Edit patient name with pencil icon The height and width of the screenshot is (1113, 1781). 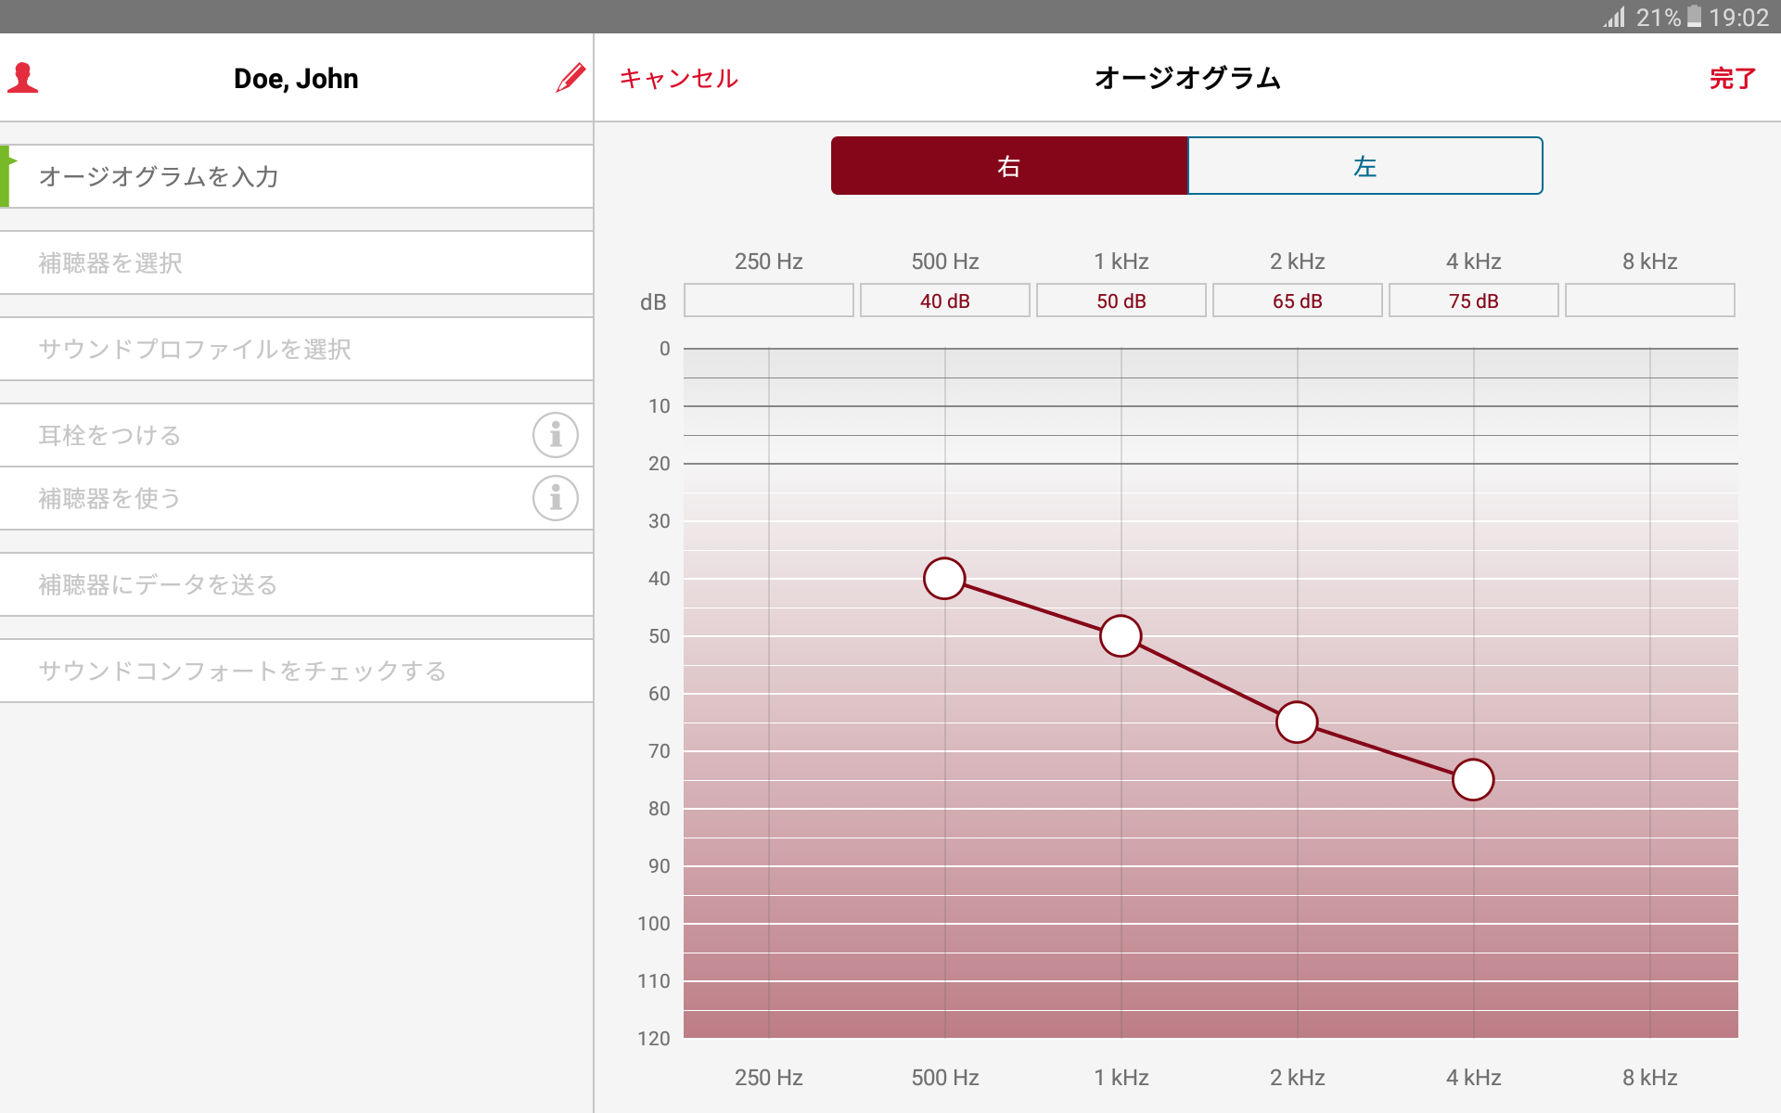(x=570, y=78)
